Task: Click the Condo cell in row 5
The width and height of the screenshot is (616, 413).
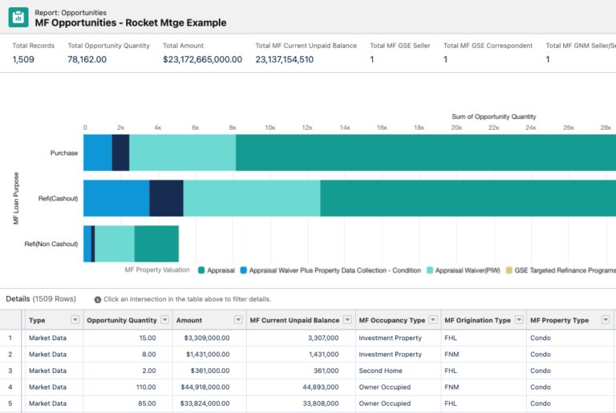Action: [x=540, y=403]
